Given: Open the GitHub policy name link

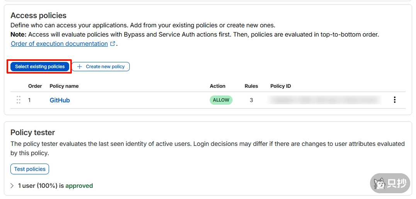Looking at the screenshot, I should click(x=59, y=100).
